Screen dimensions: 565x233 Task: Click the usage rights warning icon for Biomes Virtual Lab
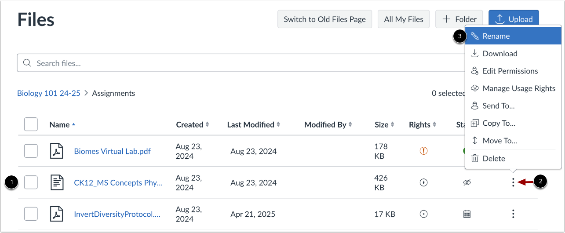pyautogui.click(x=423, y=151)
